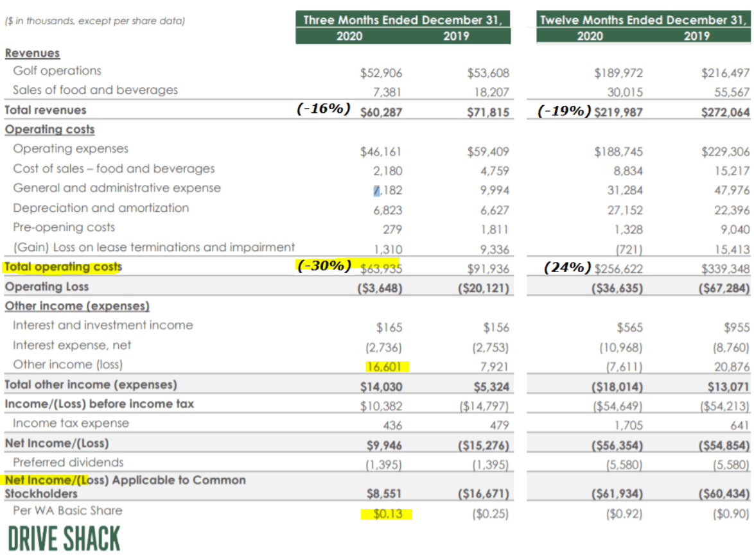Select the Net Income/(Loss) row label

57,443
